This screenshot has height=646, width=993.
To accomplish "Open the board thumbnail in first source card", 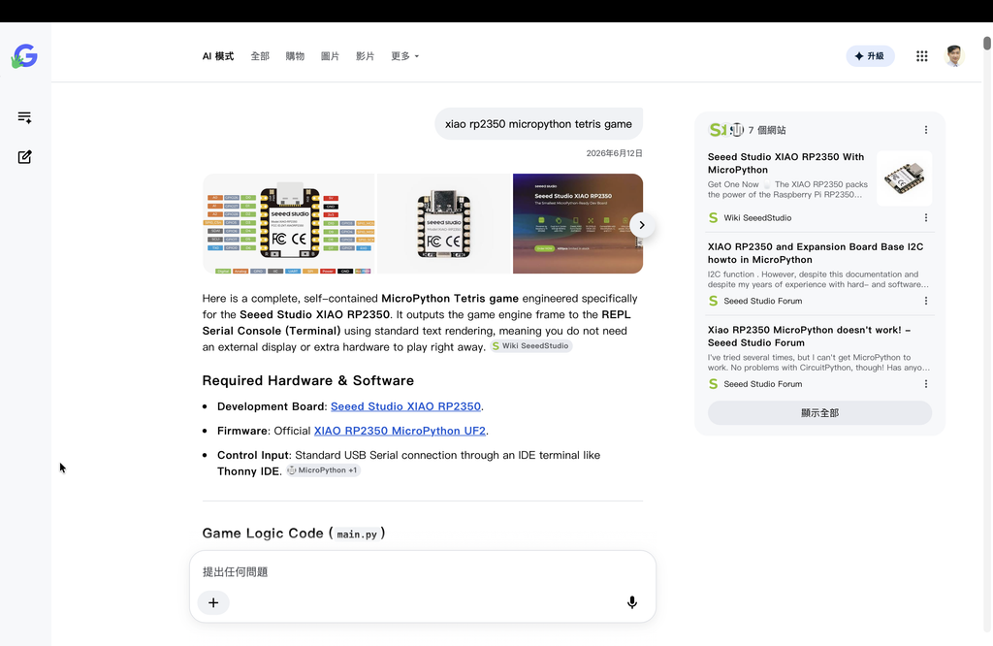I will tap(904, 178).
